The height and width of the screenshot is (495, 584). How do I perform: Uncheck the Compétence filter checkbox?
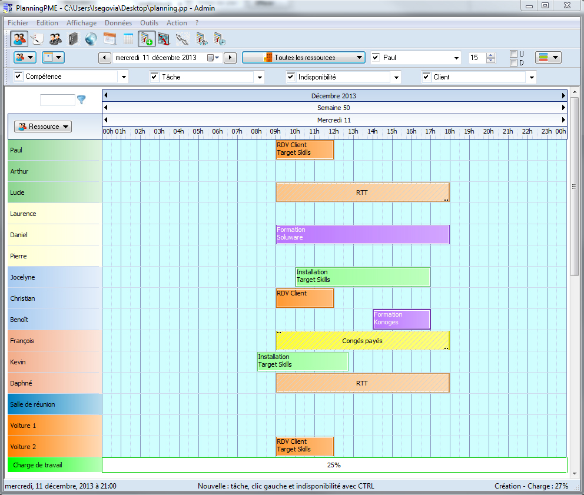point(18,77)
